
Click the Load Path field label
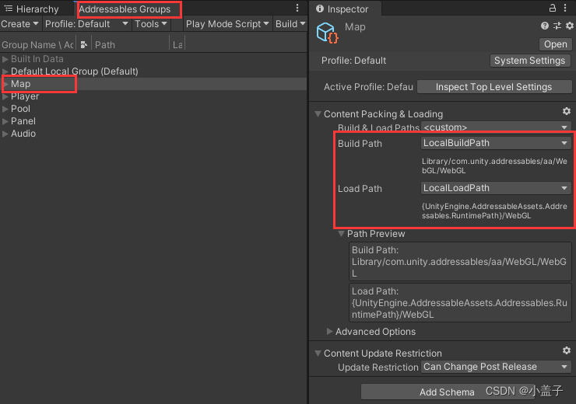click(x=360, y=189)
